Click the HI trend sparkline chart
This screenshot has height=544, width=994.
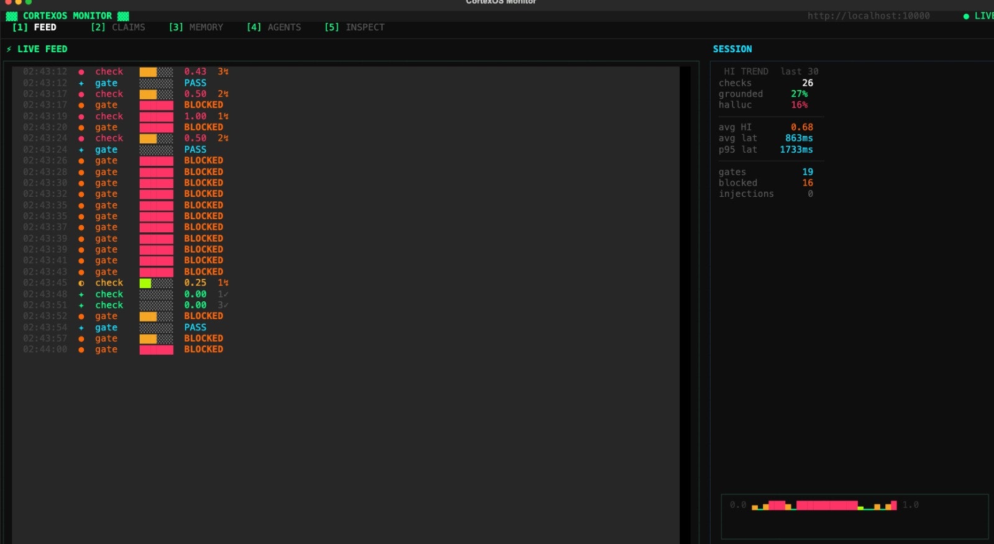coord(824,505)
